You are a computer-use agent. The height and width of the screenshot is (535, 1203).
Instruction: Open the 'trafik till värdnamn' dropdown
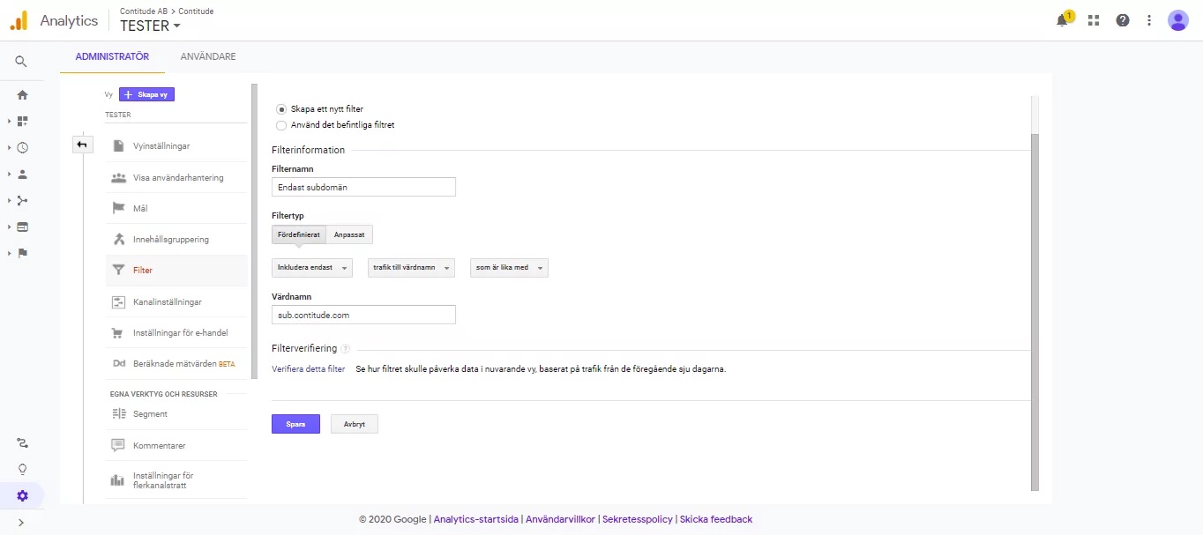coord(411,267)
